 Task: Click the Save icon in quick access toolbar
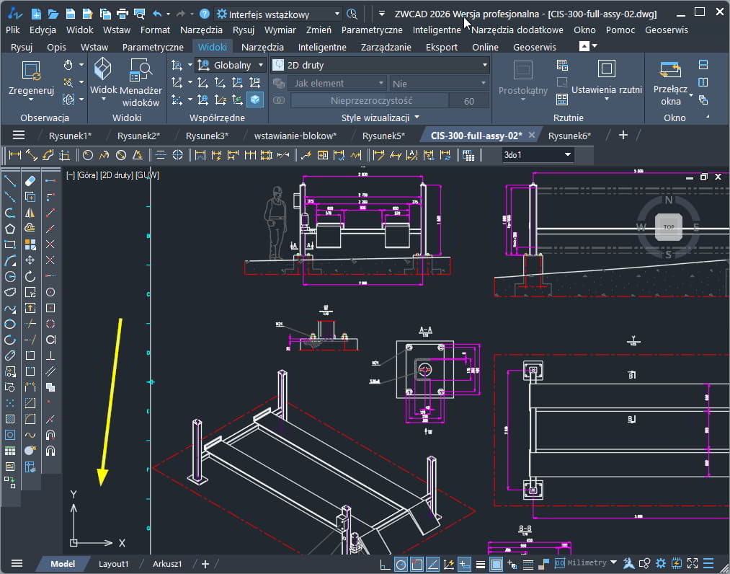tap(69, 14)
